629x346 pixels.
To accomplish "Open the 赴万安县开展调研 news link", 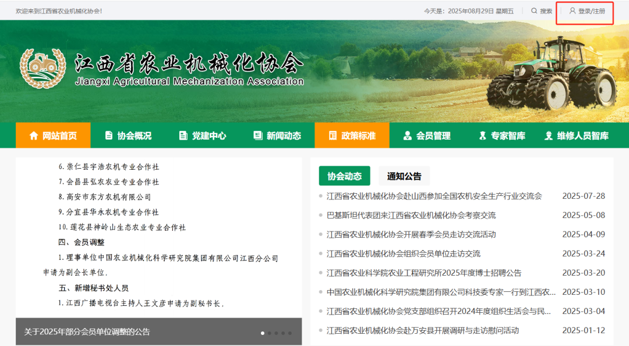I will point(422,330).
